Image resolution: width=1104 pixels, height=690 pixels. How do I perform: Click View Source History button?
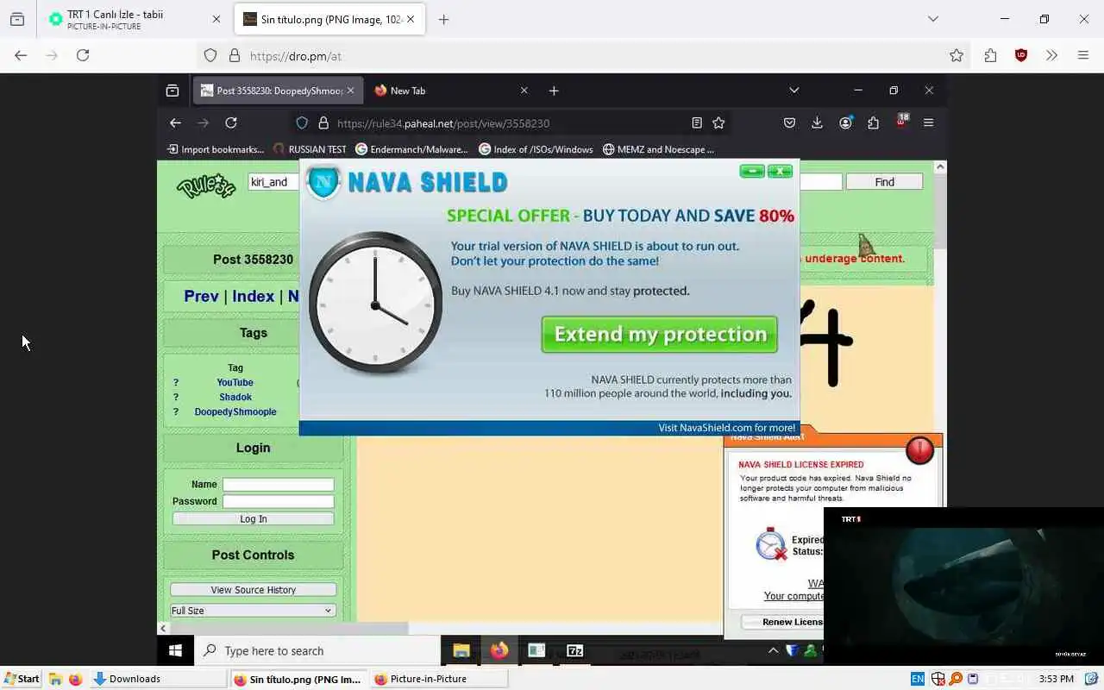[x=253, y=590]
